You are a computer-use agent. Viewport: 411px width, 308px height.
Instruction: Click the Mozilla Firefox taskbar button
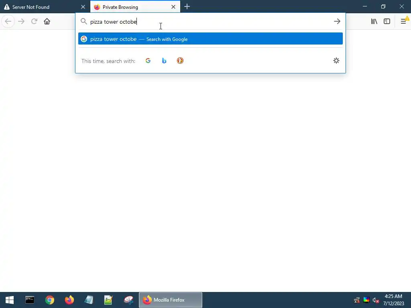170,300
